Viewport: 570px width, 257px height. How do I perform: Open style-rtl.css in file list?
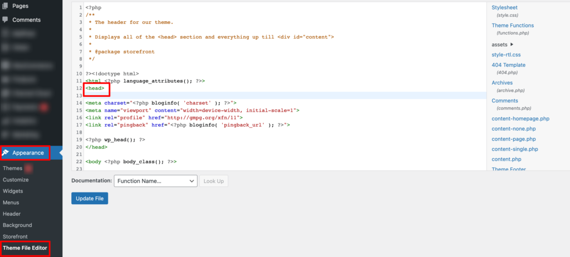(506, 55)
